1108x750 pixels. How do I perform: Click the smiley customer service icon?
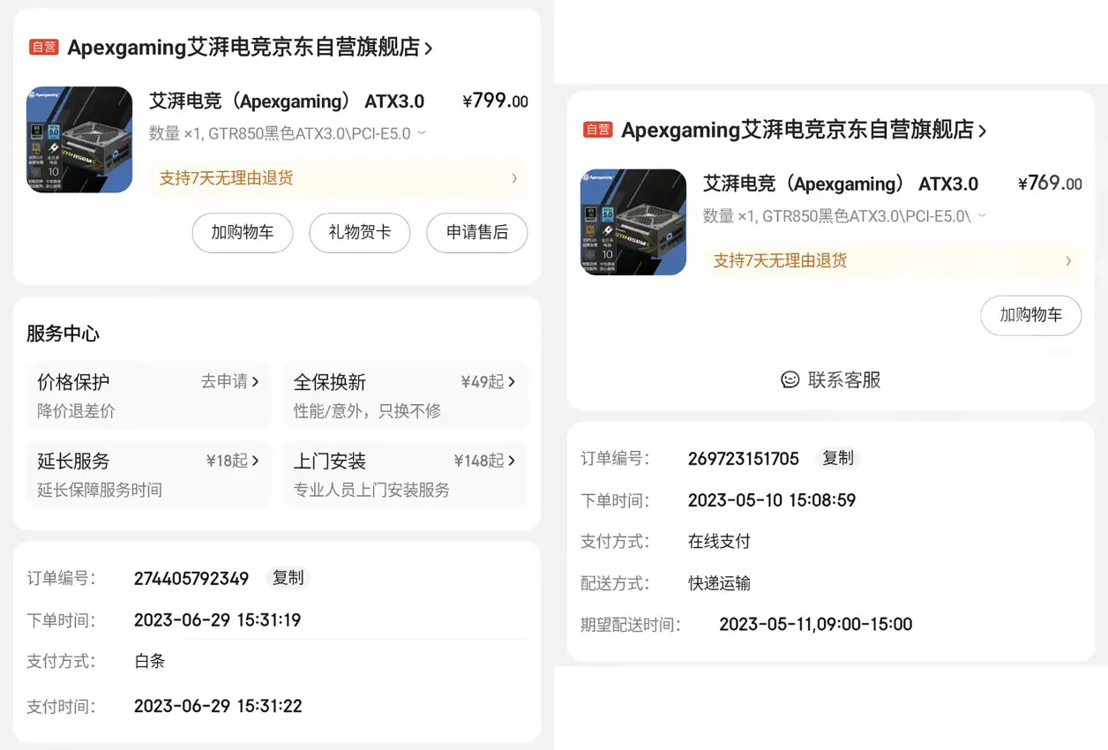pyautogui.click(x=790, y=380)
